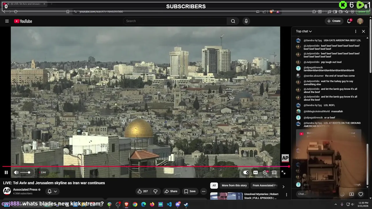Open Discord in taskbar
This screenshot has height=209, width=372.
pyautogui.click(x=178, y=204)
